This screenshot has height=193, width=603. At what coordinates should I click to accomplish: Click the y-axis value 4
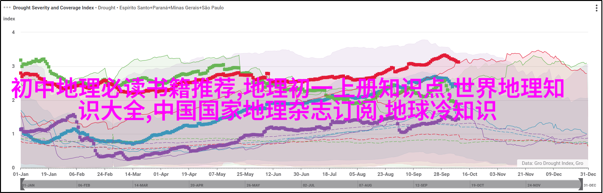point(13,32)
